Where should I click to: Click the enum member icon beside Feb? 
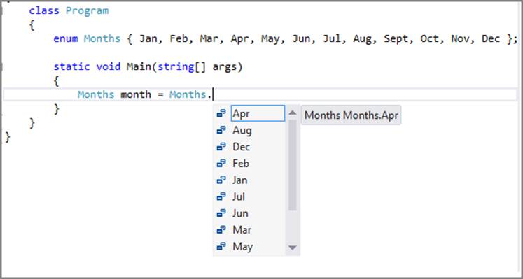221,164
